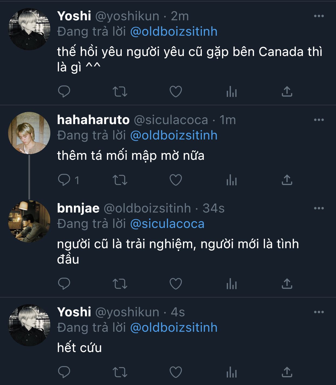Open more options on hahaharuto's tweet
Screen dimensions: 336x385
319,120
